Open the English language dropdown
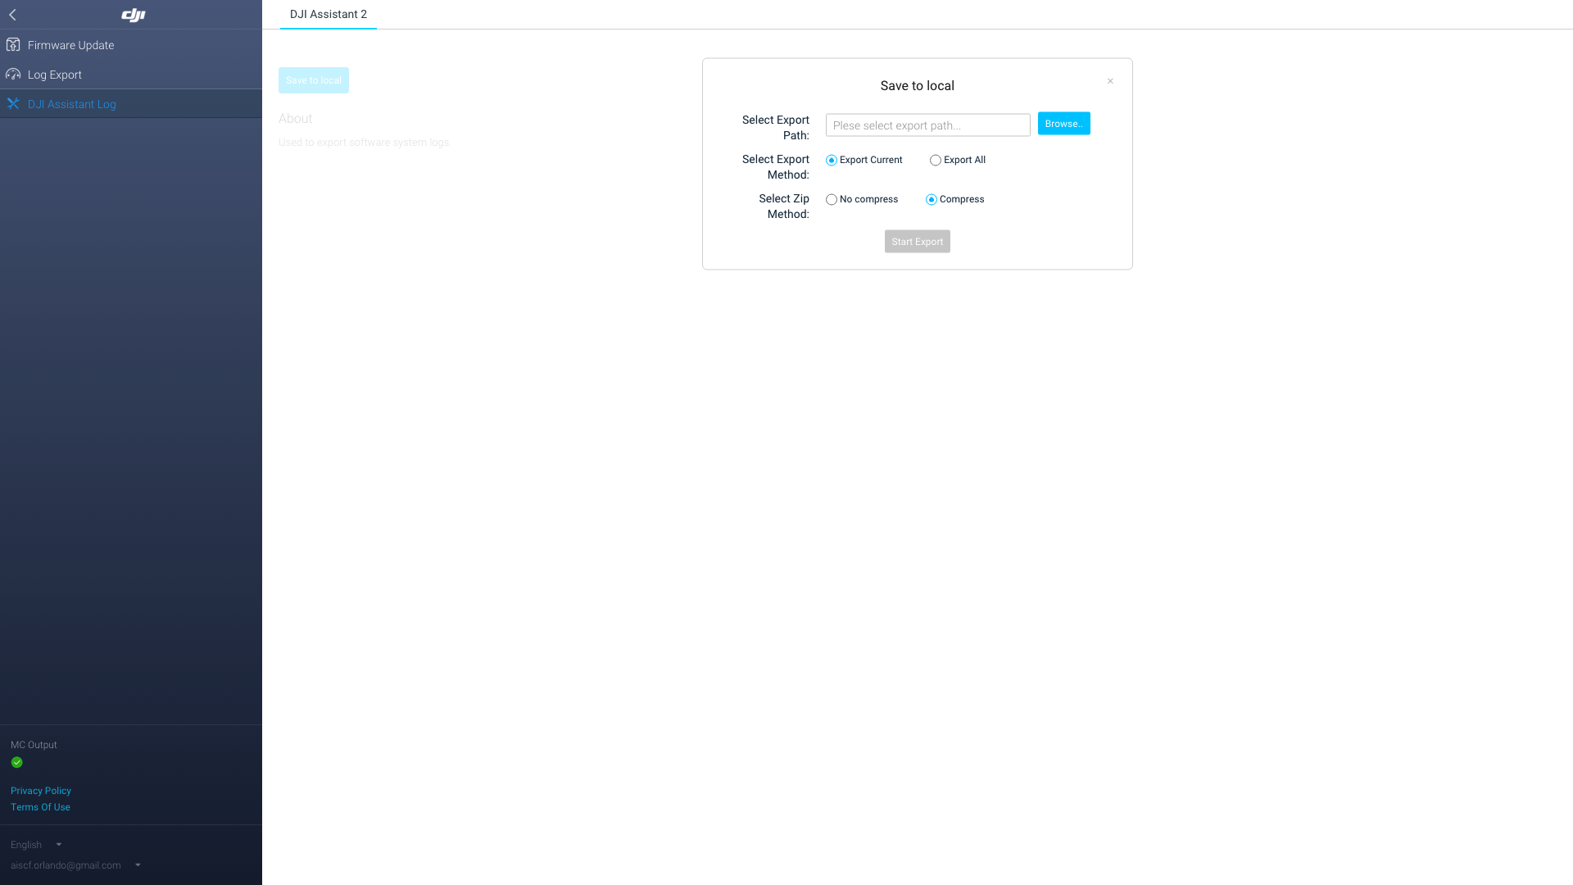 coord(36,845)
